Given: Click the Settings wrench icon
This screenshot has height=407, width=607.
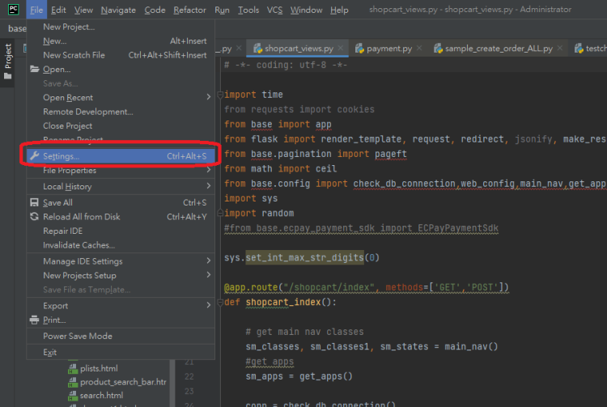Looking at the screenshot, I should pyautogui.click(x=34, y=156).
